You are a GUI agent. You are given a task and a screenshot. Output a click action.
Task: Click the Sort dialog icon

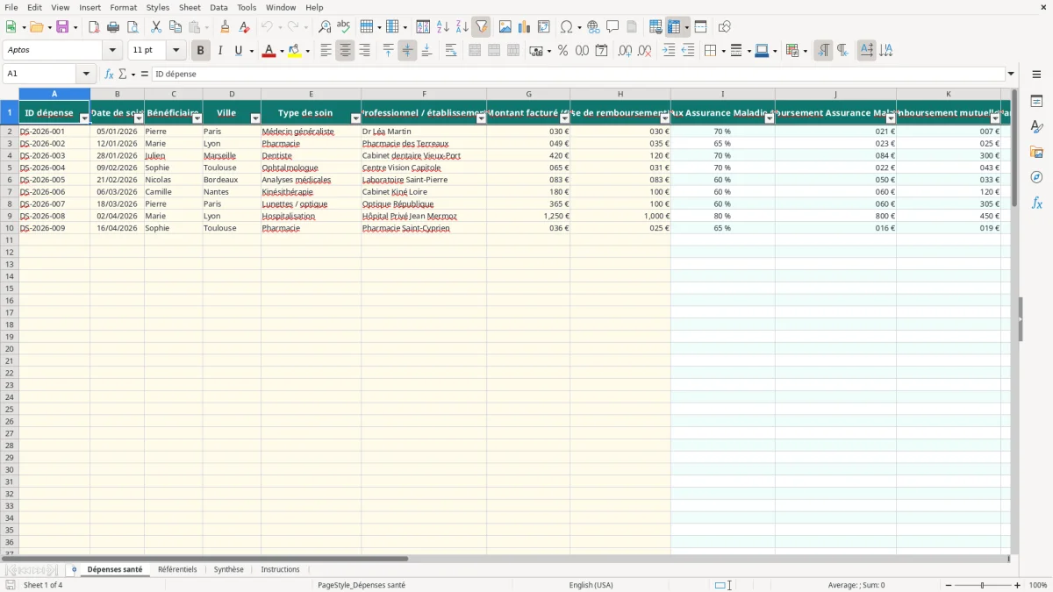[423, 27]
